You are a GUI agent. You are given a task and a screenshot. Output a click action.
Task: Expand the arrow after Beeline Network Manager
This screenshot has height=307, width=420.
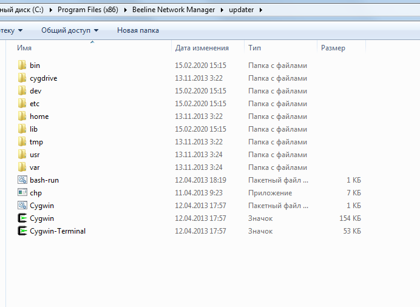(222, 10)
